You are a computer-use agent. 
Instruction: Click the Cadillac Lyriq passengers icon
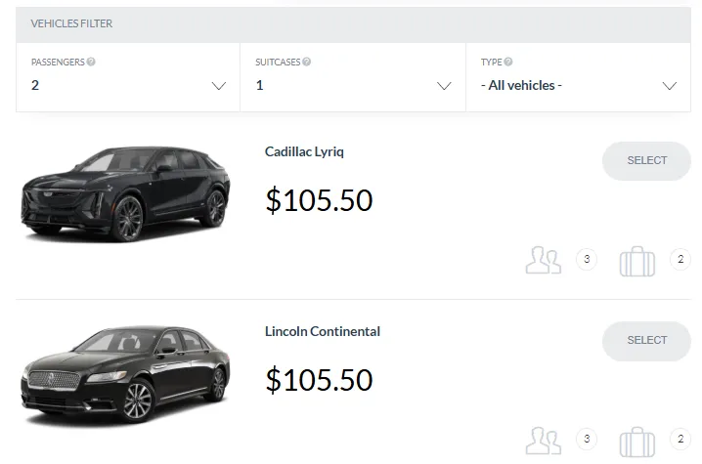tap(544, 260)
